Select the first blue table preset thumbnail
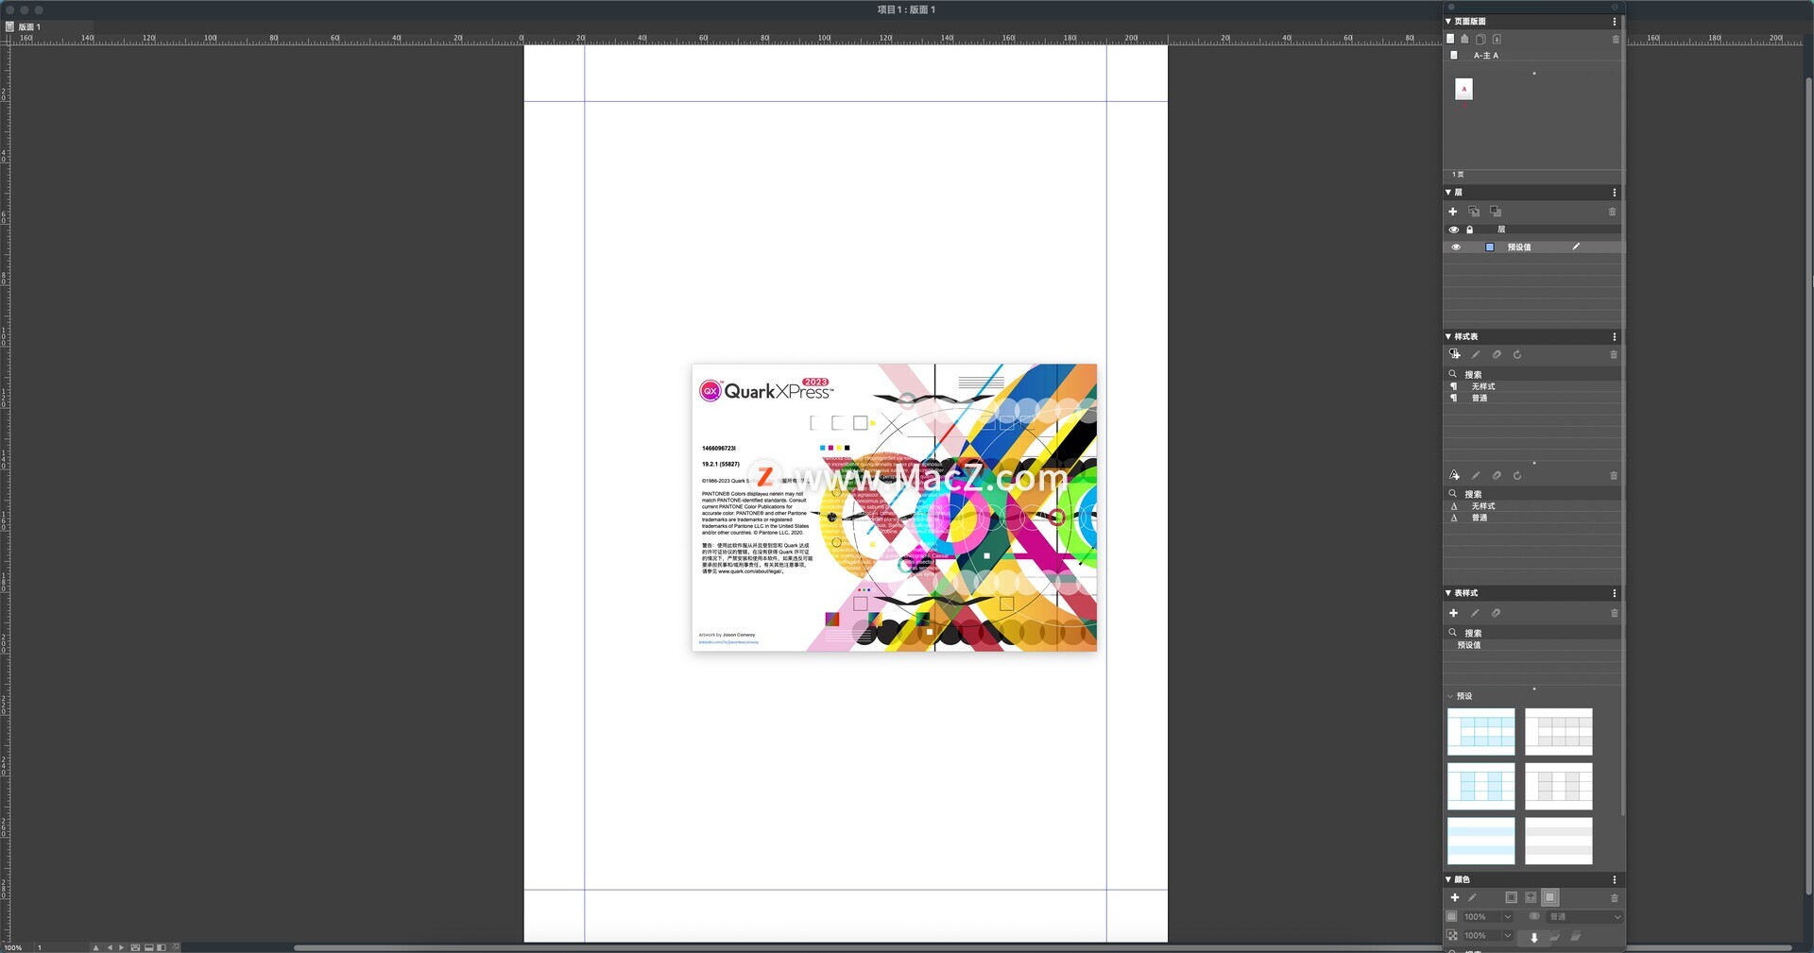Viewport: 1814px width, 953px height. pyautogui.click(x=1480, y=732)
